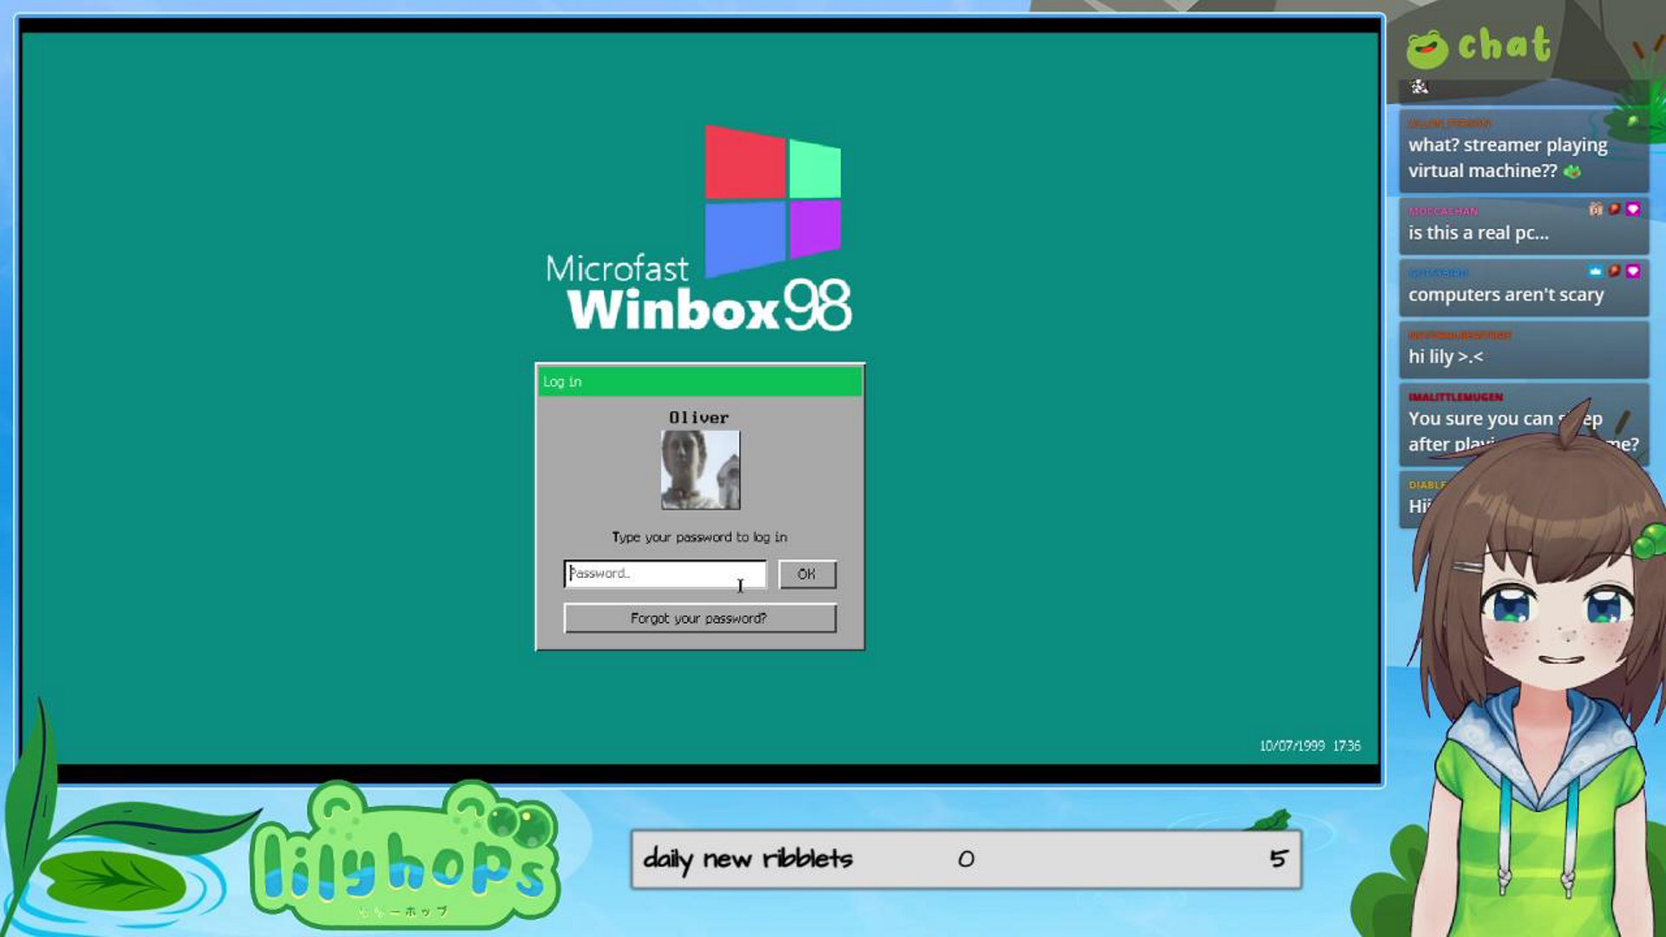Click Oliver's profile picture thumbnail
This screenshot has height=937, width=1666.
[700, 470]
